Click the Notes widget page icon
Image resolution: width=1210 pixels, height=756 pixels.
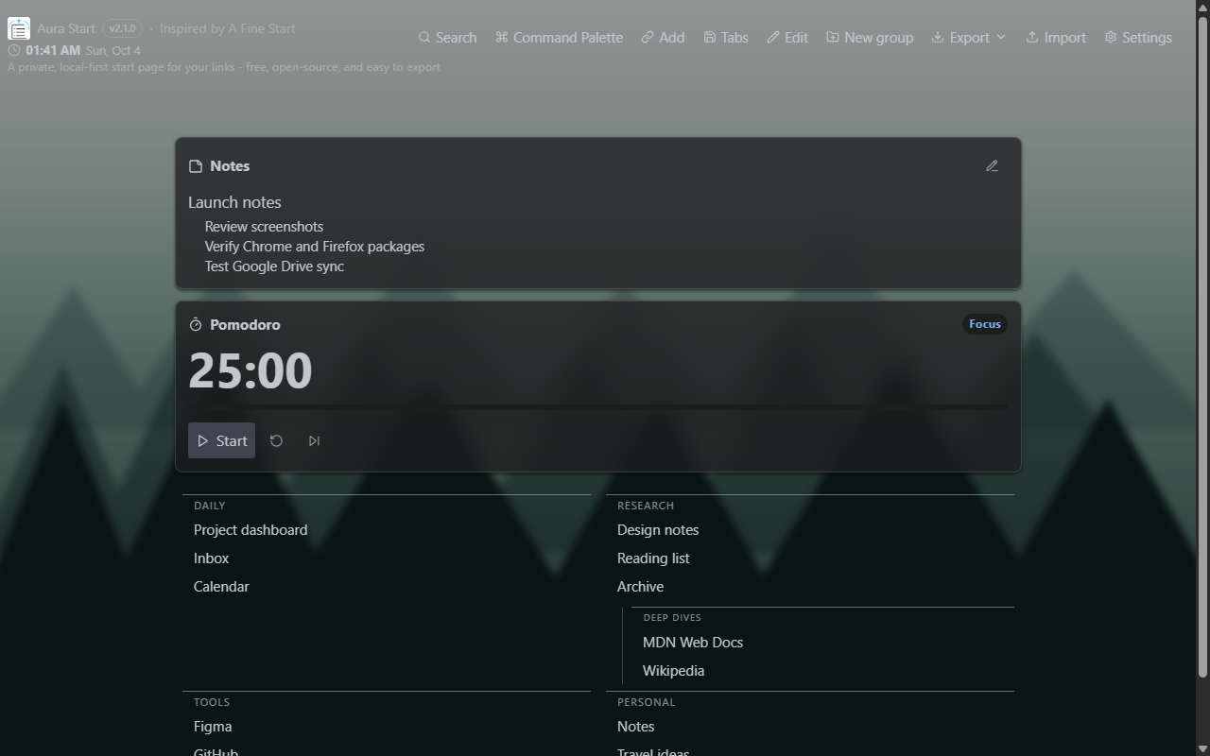coord(196,166)
